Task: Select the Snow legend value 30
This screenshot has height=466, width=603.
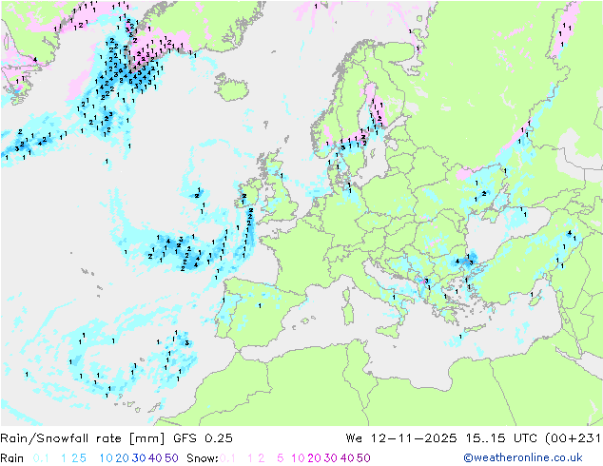Action: coord(330,458)
